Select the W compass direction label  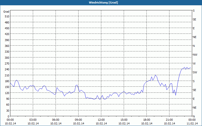click(x=194, y=64)
